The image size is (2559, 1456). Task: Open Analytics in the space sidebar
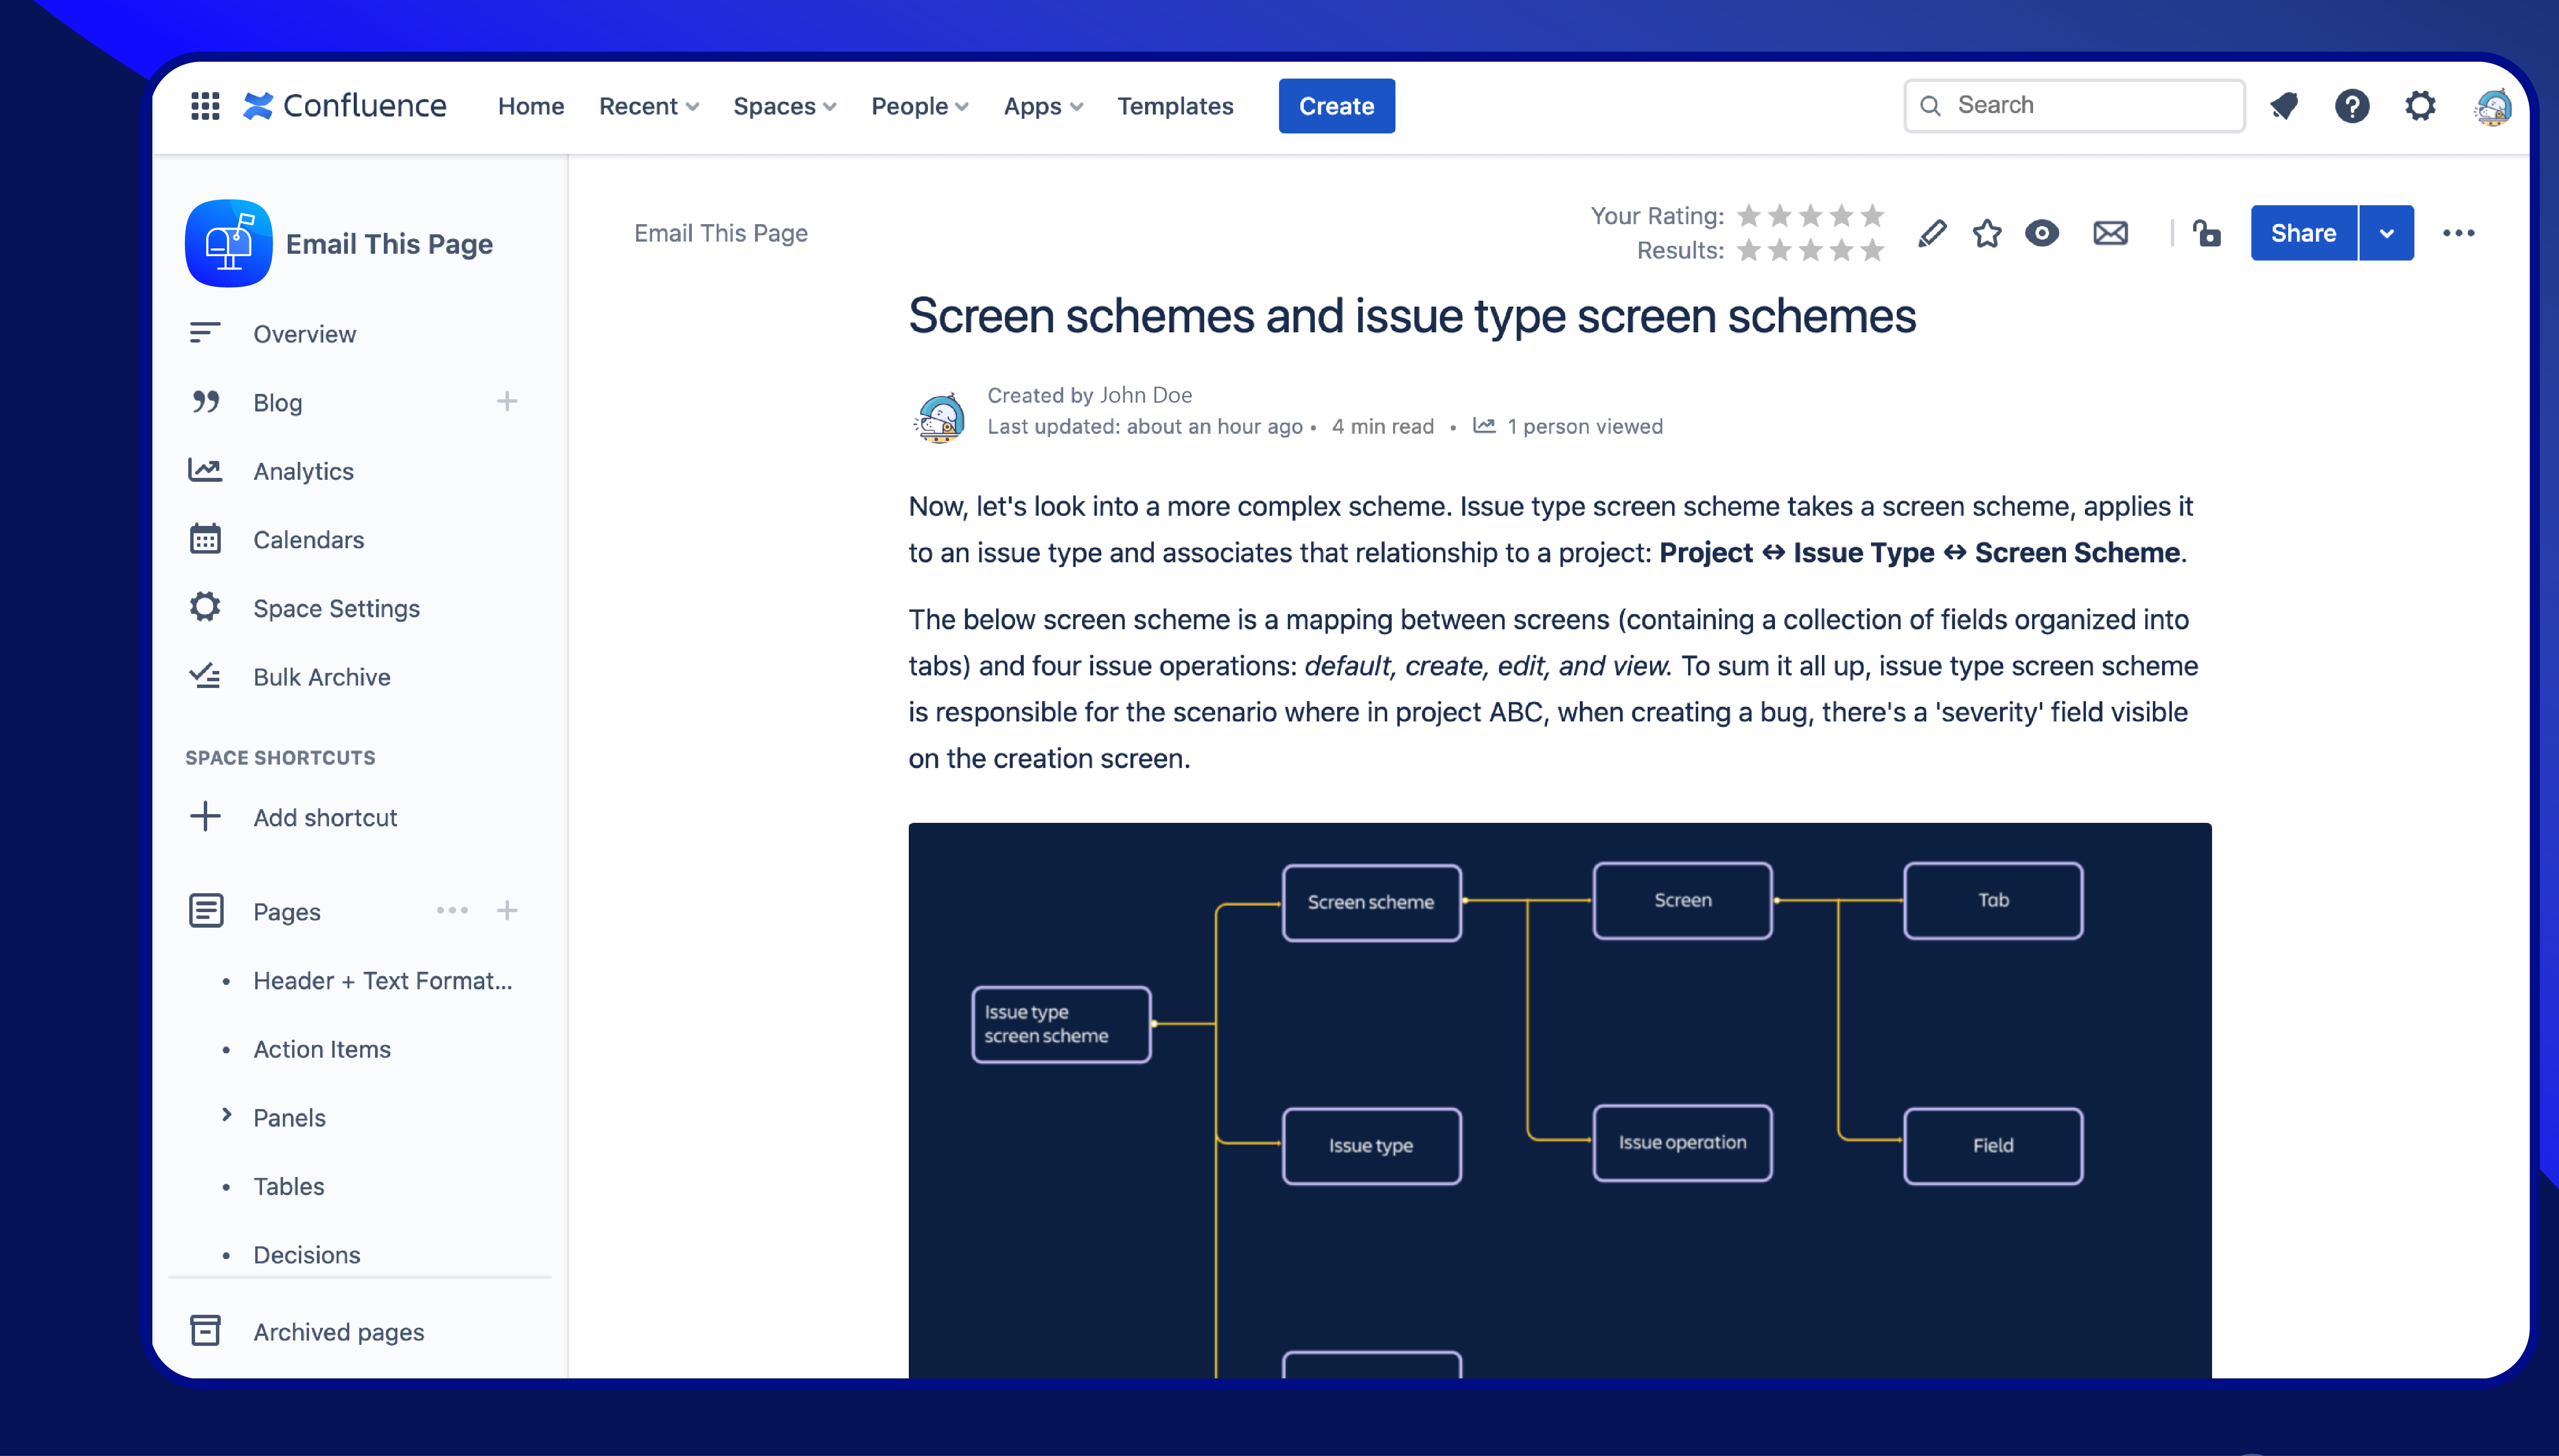[303, 471]
